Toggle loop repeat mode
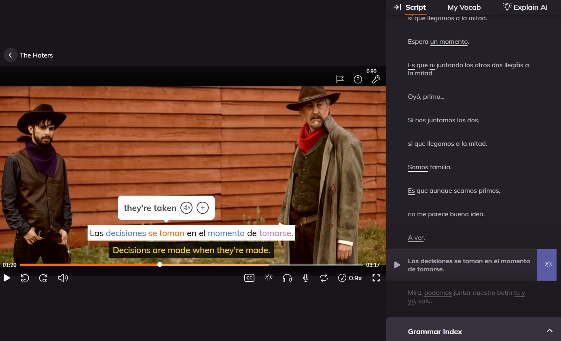 (324, 278)
